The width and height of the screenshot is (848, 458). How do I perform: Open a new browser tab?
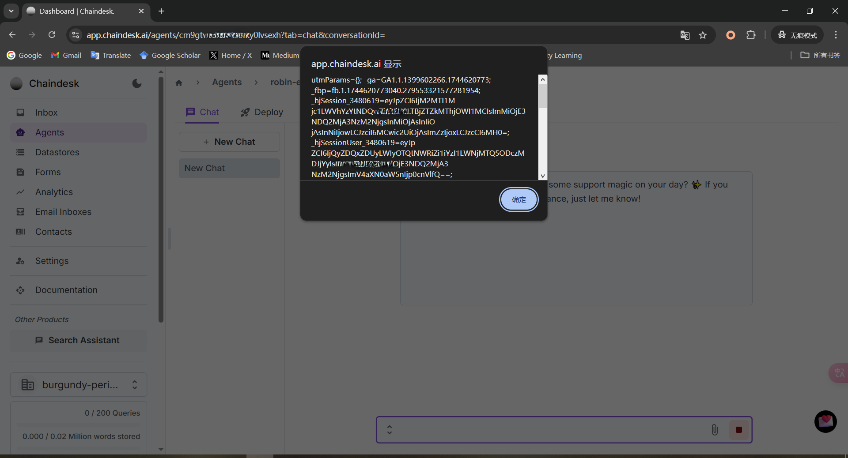pyautogui.click(x=161, y=11)
